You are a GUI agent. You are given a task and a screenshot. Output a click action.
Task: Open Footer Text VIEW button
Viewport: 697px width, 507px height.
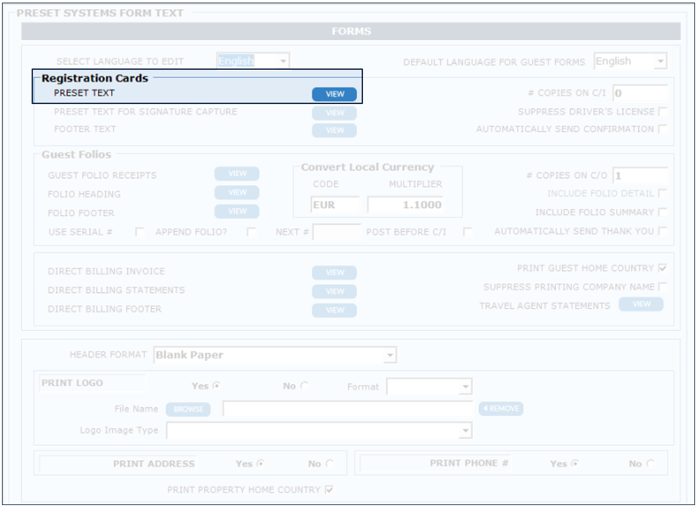tap(334, 130)
